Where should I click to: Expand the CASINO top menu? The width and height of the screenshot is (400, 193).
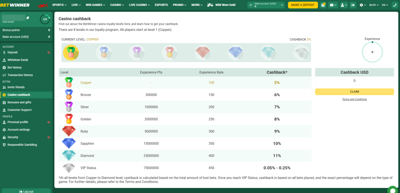pos(117,5)
